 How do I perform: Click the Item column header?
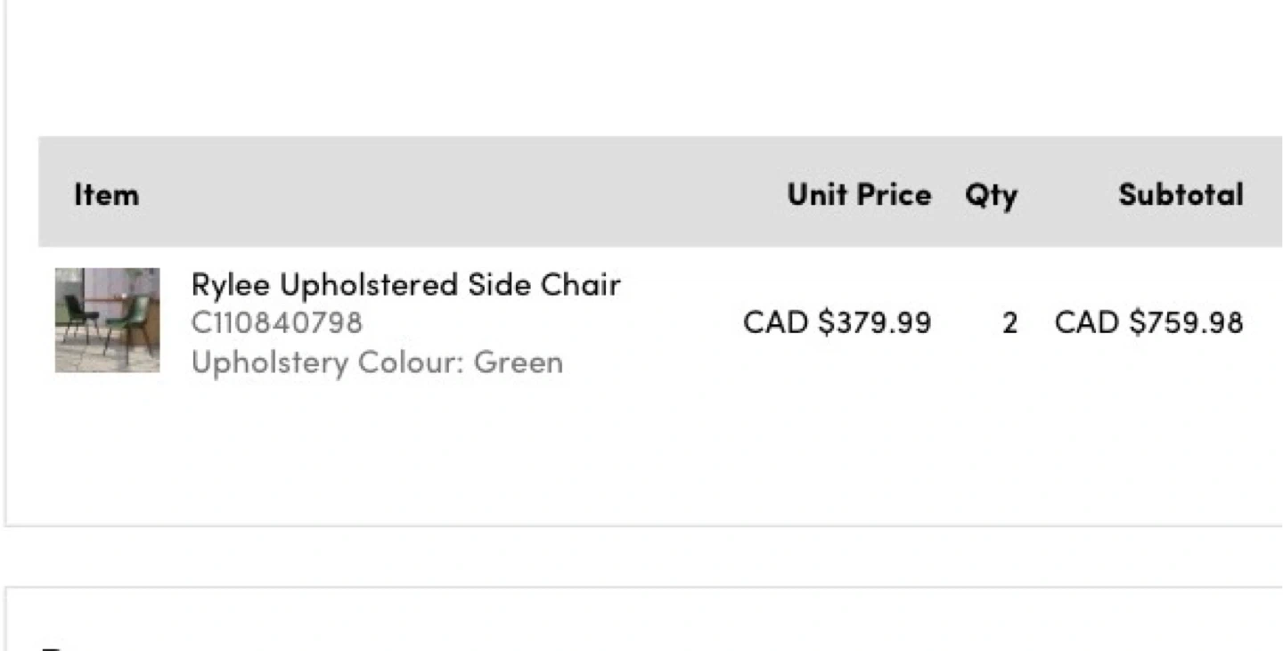tap(106, 194)
